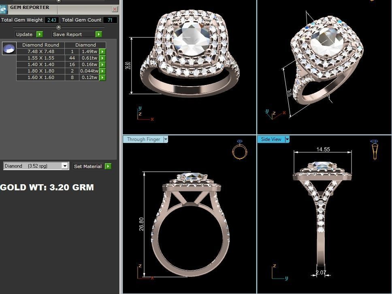Screen dimensions: 392x294
Task: Click the 0.044tw weight cell
Action: (x=89, y=71)
